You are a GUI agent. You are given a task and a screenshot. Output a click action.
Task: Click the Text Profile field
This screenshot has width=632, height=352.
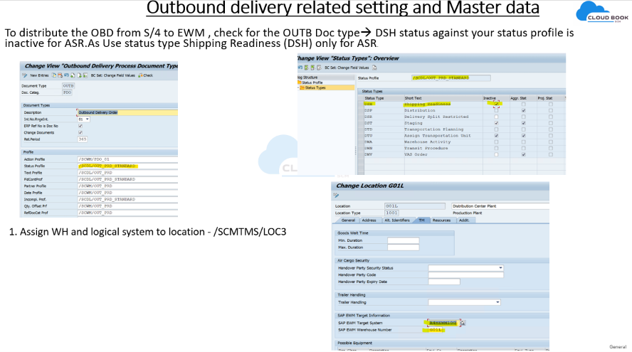coord(127,172)
